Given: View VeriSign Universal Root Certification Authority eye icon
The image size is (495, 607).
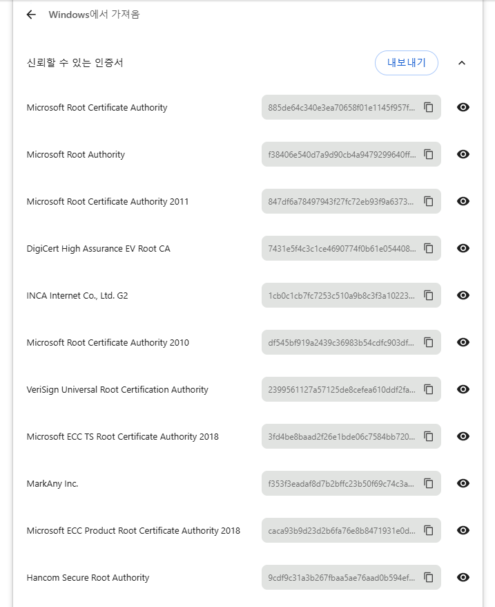Looking at the screenshot, I should pos(463,389).
